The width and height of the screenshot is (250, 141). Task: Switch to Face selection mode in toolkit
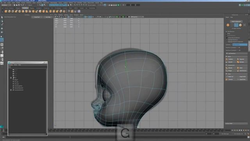pos(240,25)
